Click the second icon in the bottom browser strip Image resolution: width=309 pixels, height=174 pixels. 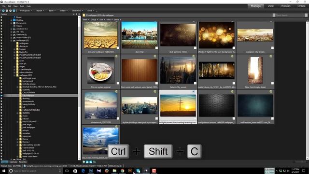click(x=87, y=162)
